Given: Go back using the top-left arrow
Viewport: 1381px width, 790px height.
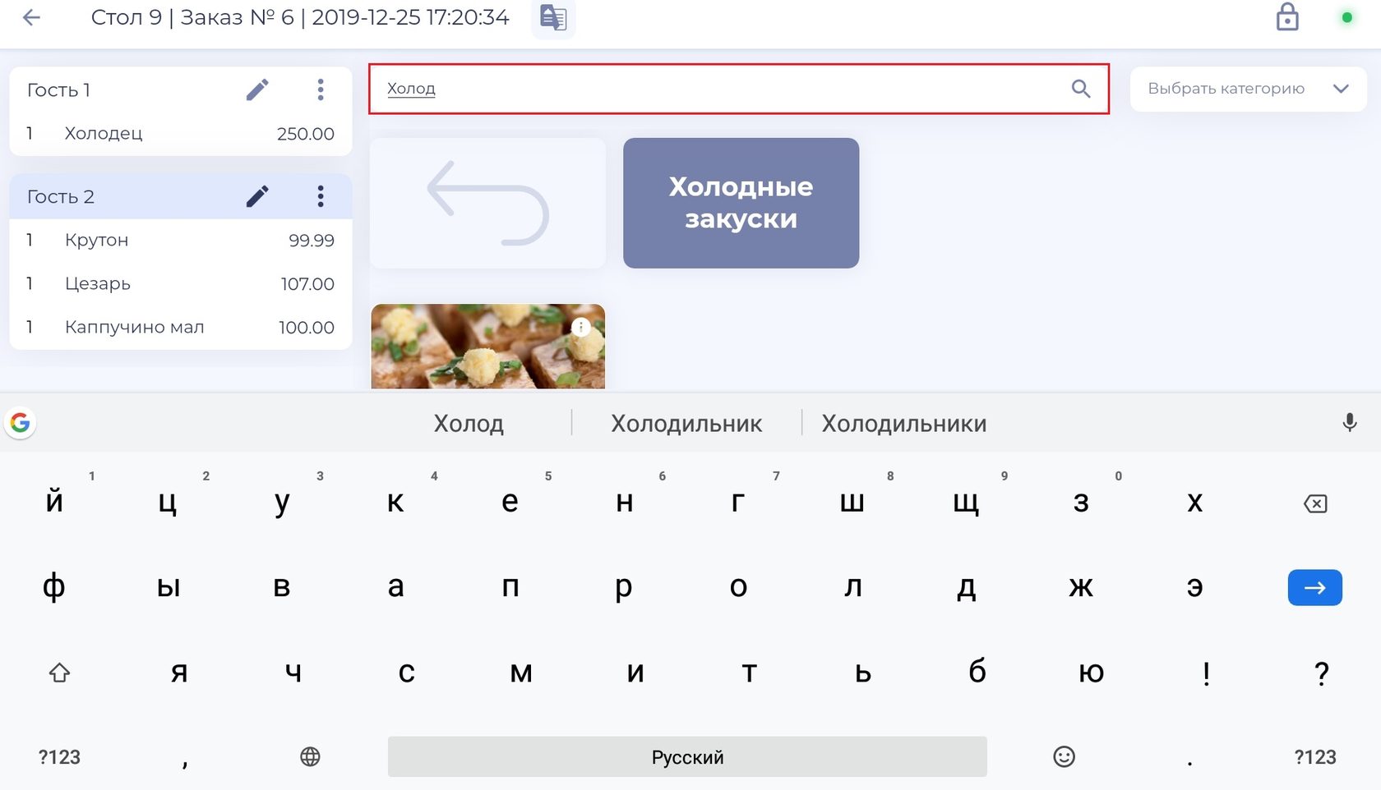Looking at the screenshot, I should click(31, 17).
